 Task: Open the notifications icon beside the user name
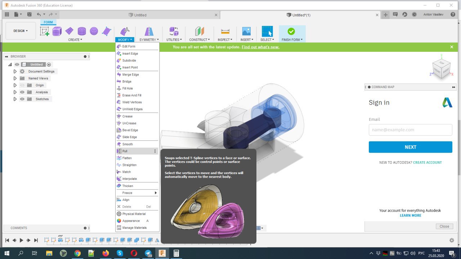click(395, 15)
